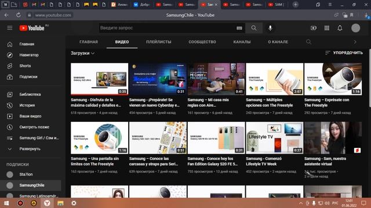Open the browser menu hamburger icon

coord(330,5)
